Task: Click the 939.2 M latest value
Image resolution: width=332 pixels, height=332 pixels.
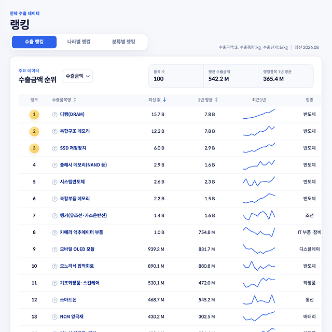Action: tap(156, 249)
